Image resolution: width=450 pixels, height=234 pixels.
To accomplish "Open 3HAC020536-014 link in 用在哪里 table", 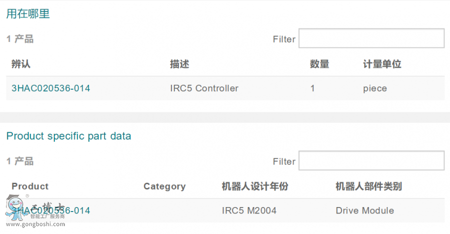I will [x=50, y=88].
